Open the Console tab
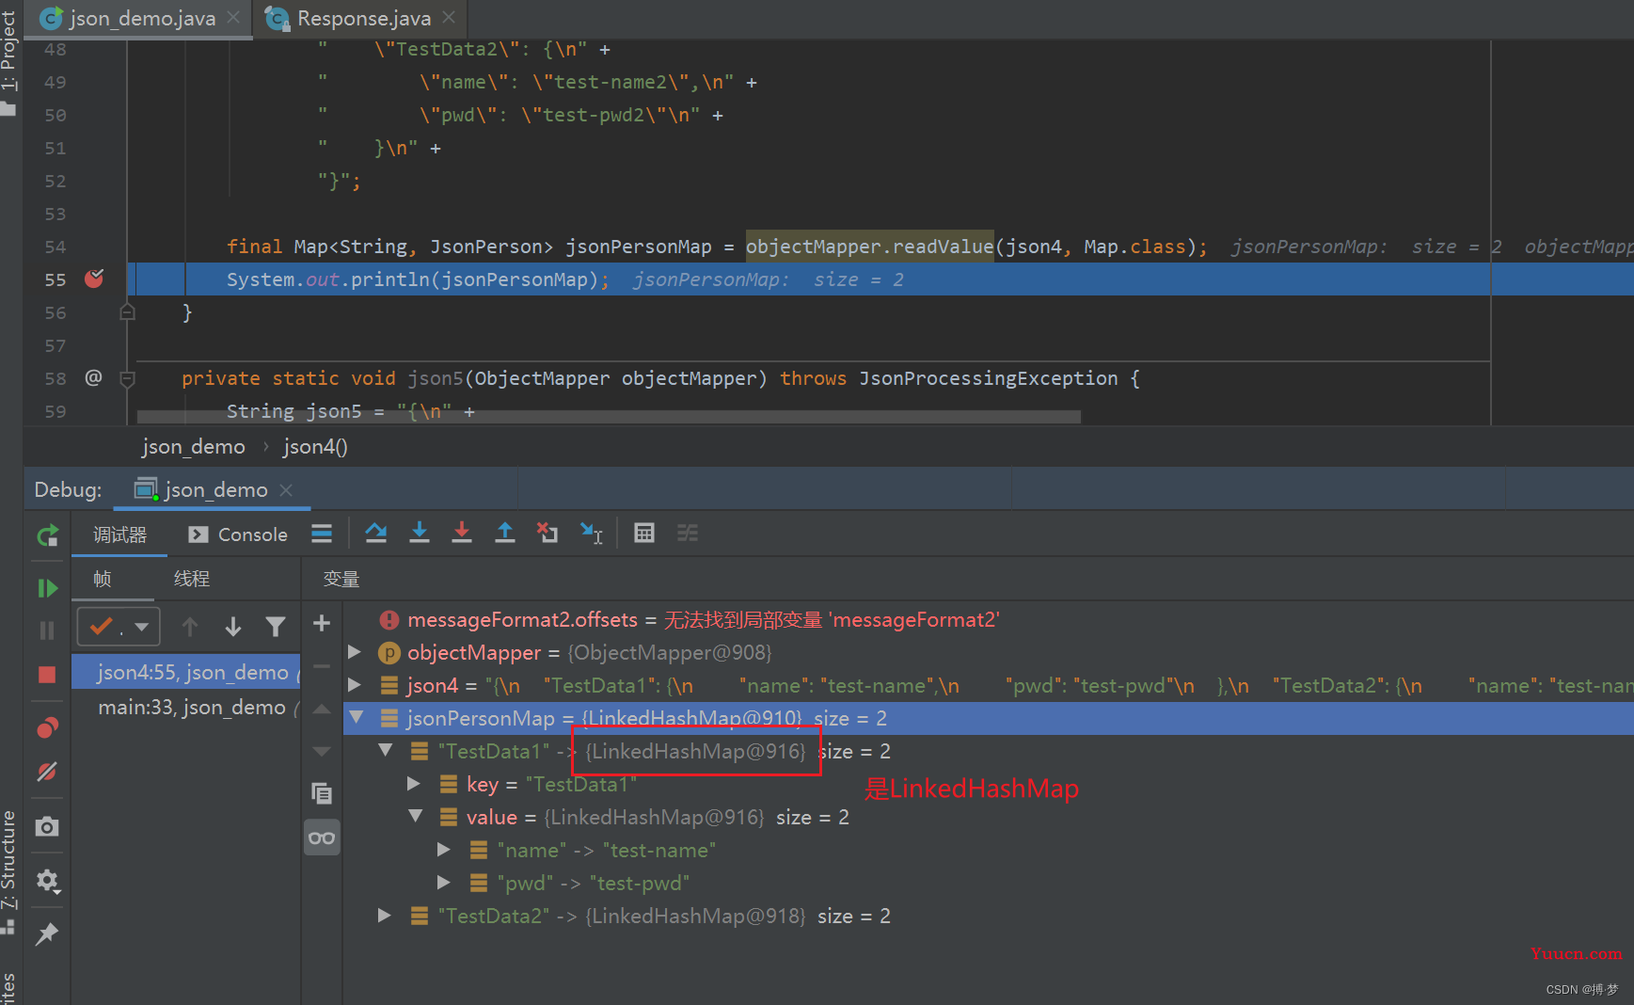 239,534
